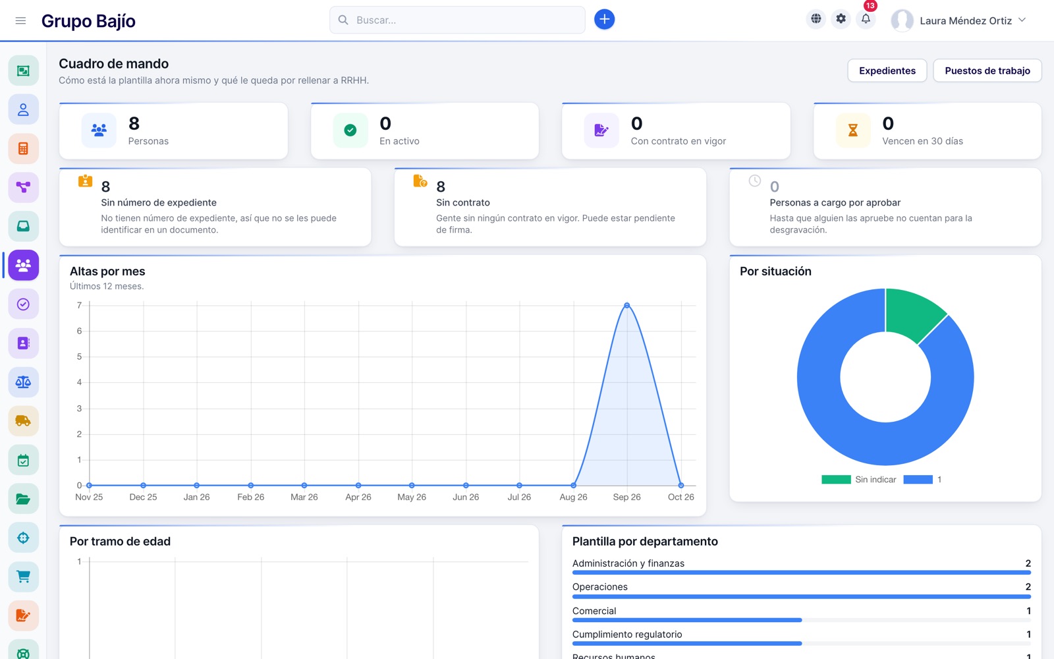
Task: Open the 'Sin contrato' alert card
Action: pos(550,207)
